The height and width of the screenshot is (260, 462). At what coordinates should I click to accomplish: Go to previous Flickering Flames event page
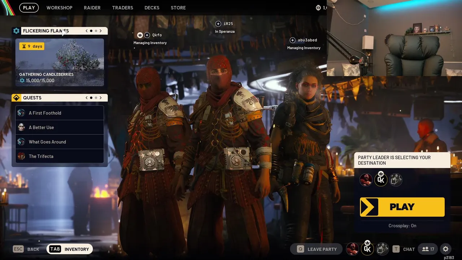pyautogui.click(x=87, y=31)
